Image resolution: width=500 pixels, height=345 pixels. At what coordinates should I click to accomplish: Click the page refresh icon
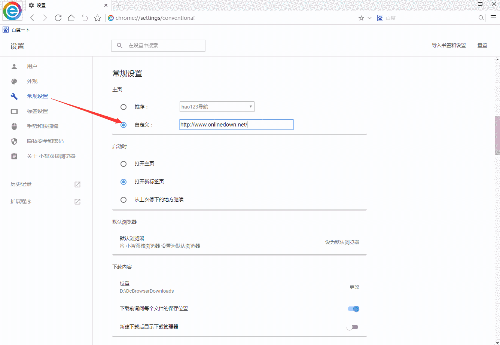coord(58,18)
